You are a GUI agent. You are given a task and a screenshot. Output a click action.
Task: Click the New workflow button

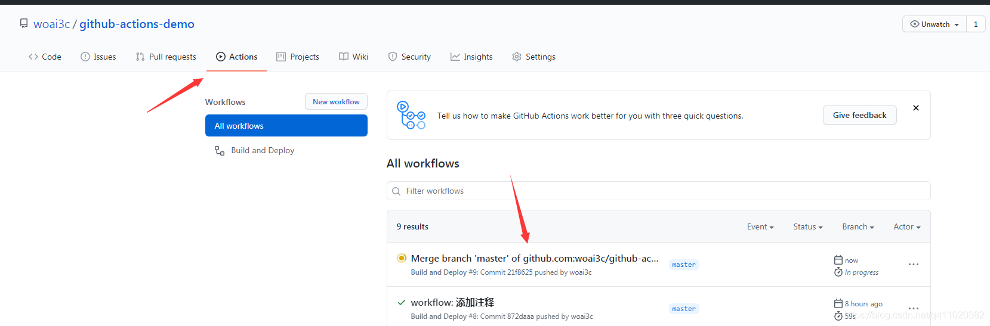[x=336, y=102]
